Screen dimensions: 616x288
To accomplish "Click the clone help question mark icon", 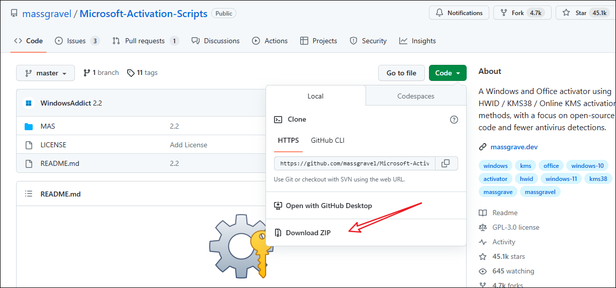I will pos(454,120).
